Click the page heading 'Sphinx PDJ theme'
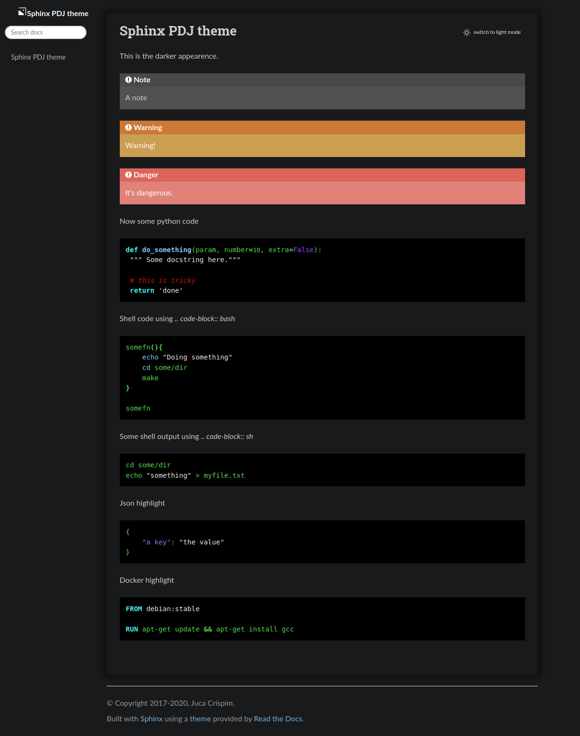Viewport: 580px width, 736px height. (x=178, y=31)
